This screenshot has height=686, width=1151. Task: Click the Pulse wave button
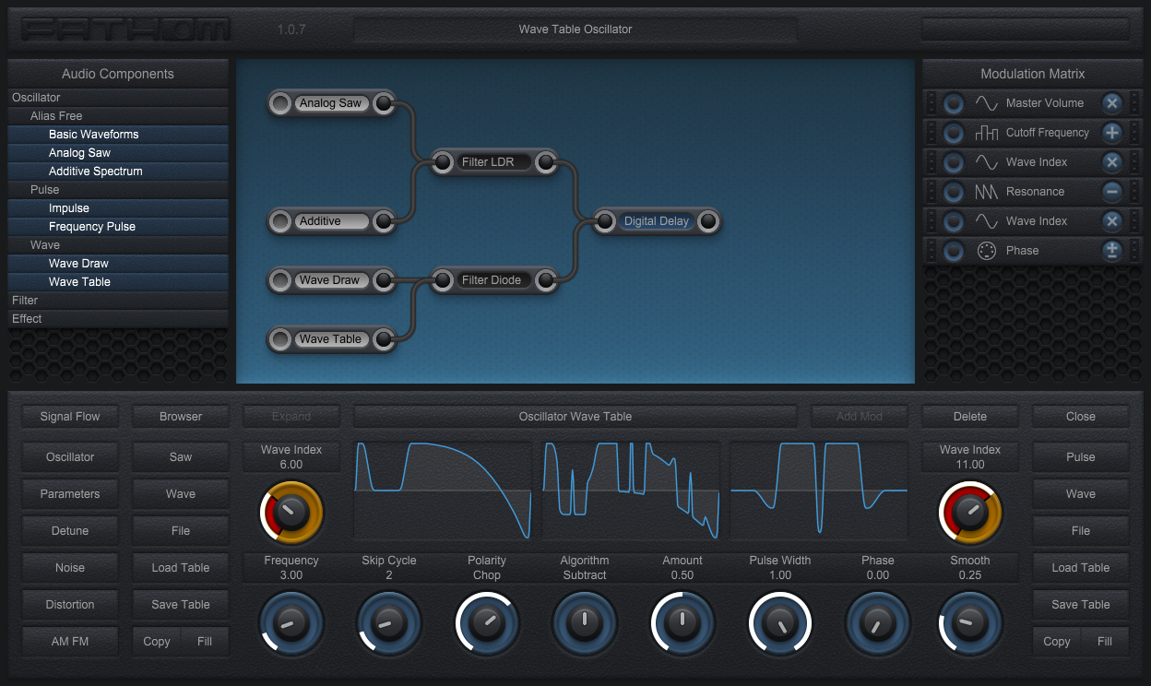point(1081,457)
